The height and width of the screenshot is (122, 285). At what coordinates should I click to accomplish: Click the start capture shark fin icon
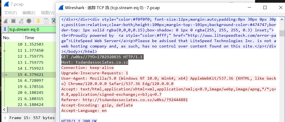pos(5,21)
